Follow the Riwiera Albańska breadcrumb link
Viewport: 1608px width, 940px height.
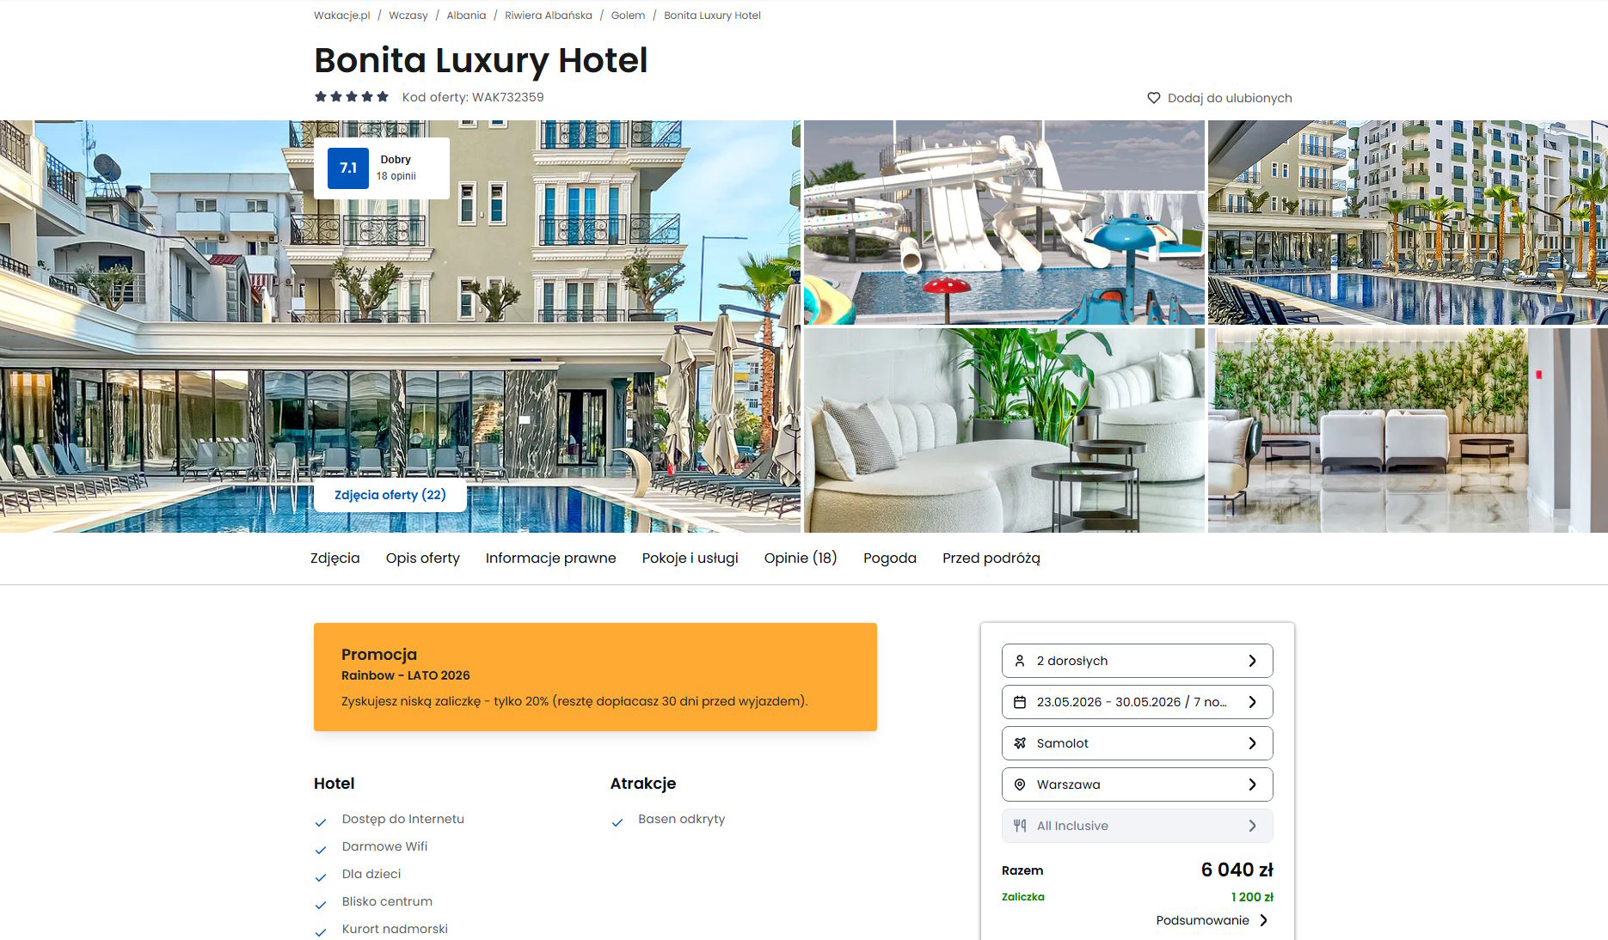pyautogui.click(x=548, y=15)
